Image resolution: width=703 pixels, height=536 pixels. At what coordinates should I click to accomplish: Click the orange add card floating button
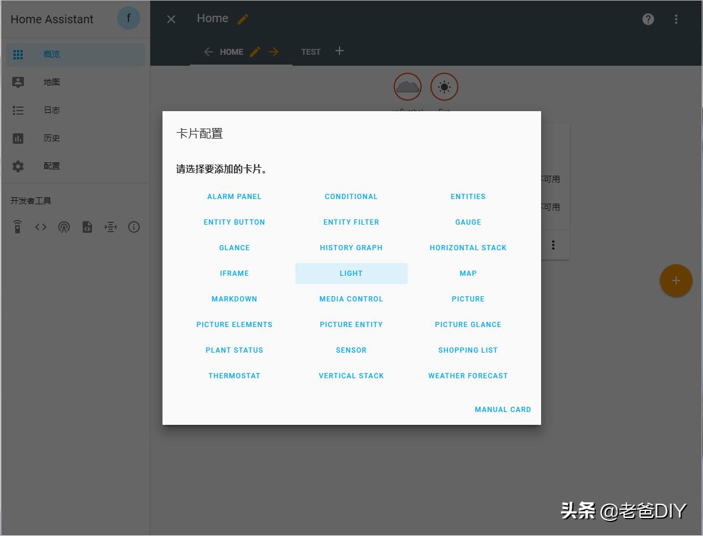click(x=676, y=281)
